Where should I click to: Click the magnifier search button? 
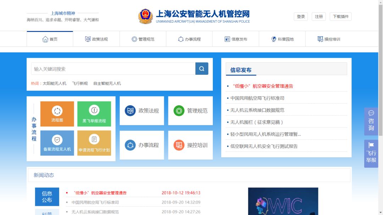click(201, 69)
